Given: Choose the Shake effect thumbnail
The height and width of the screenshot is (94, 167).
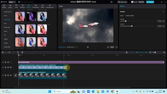Looking at the screenshot, I should pyautogui.click(x=31, y=29).
